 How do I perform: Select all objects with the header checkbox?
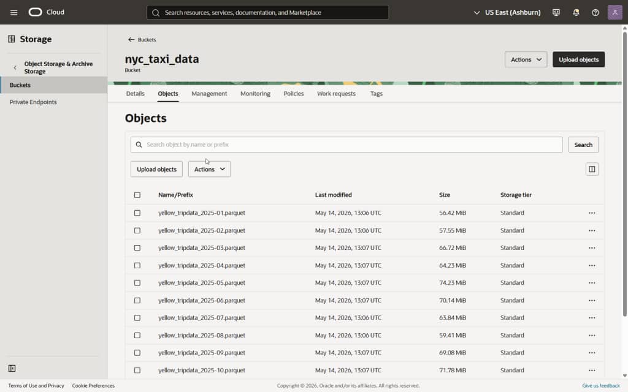tap(137, 195)
